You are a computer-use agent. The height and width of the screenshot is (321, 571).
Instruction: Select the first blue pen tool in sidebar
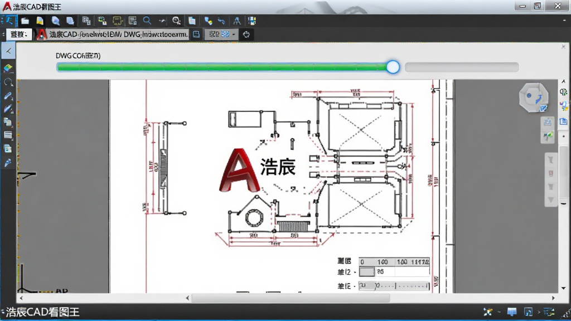(8, 96)
